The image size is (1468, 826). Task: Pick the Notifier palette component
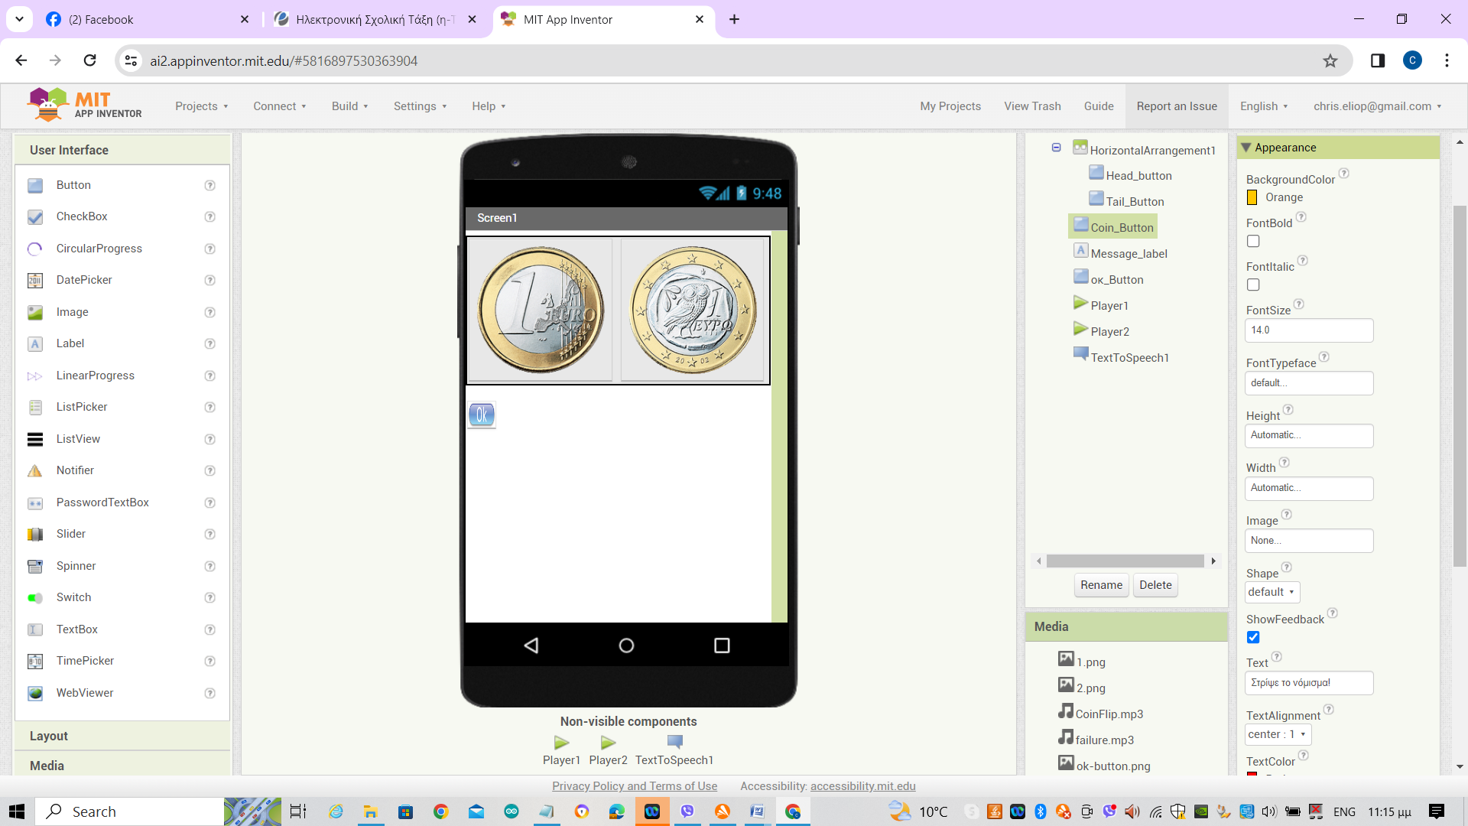pos(75,470)
